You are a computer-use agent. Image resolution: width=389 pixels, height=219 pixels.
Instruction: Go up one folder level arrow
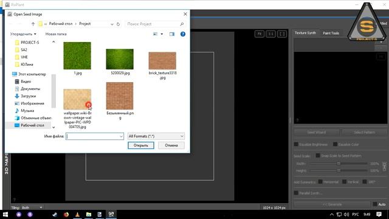pos(33,24)
